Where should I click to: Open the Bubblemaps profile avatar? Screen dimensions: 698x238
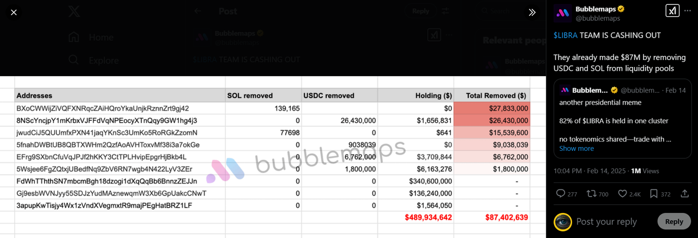tap(563, 13)
